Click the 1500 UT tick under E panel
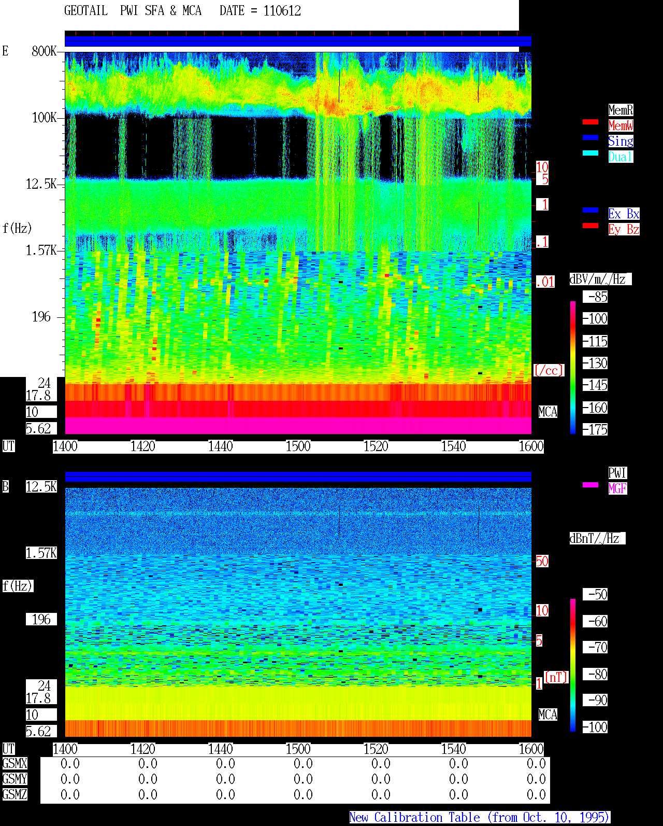This screenshot has height=826, width=663. click(x=298, y=446)
